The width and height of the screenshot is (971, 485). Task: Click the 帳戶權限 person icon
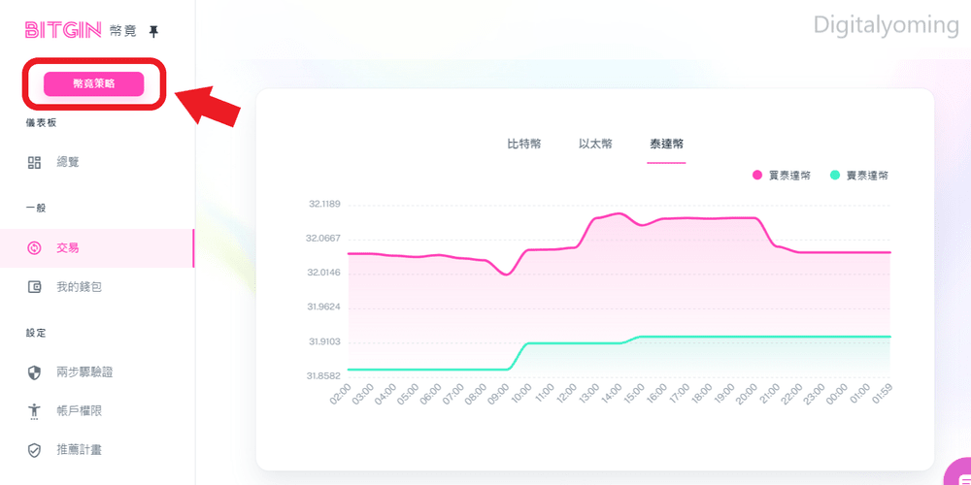tap(35, 410)
